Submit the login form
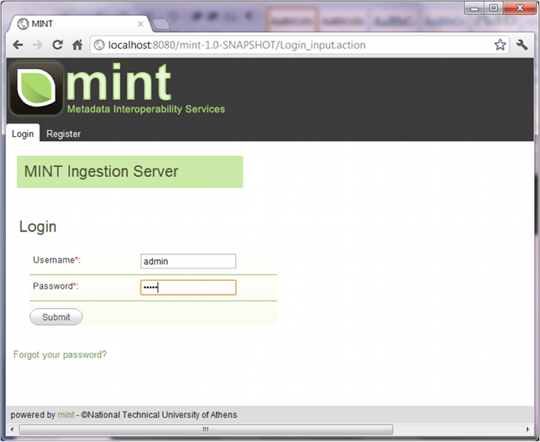 pos(56,316)
